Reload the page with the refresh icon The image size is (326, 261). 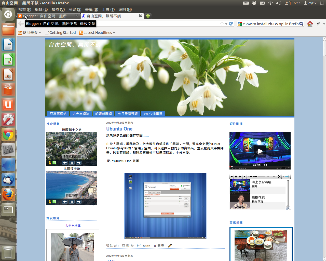pyautogui.click(x=231, y=24)
